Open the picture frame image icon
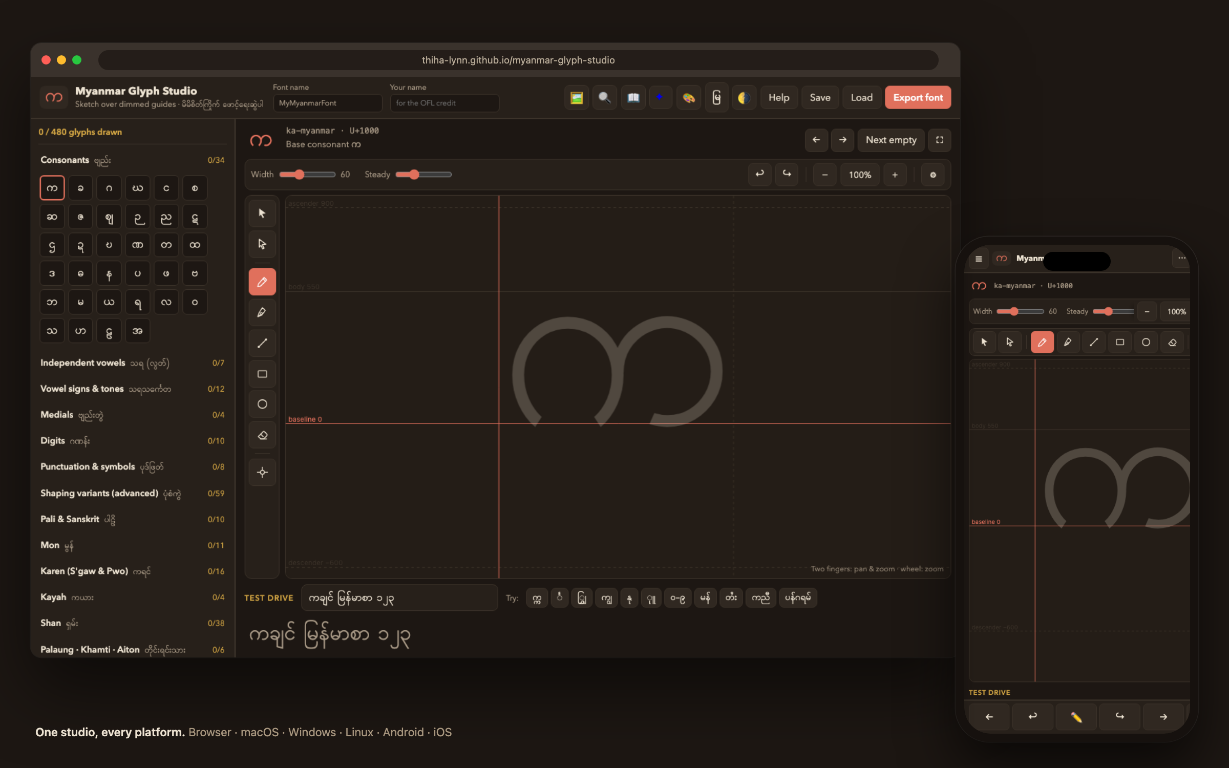The height and width of the screenshot is (768, 1229). click(x=577, y=97)
